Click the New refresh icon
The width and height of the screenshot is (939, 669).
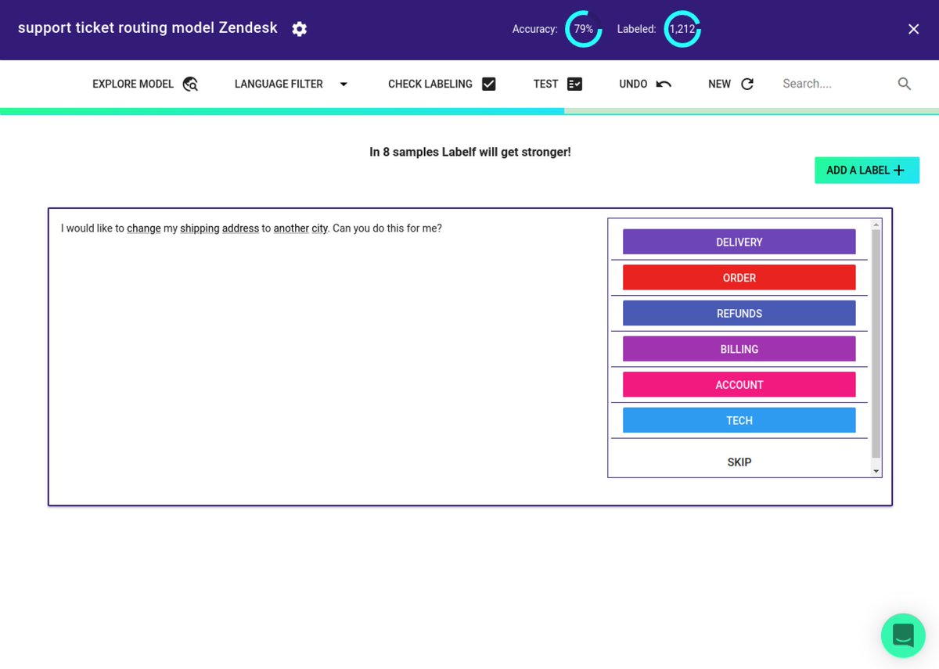pyautogui.click(x=747, y=84)
